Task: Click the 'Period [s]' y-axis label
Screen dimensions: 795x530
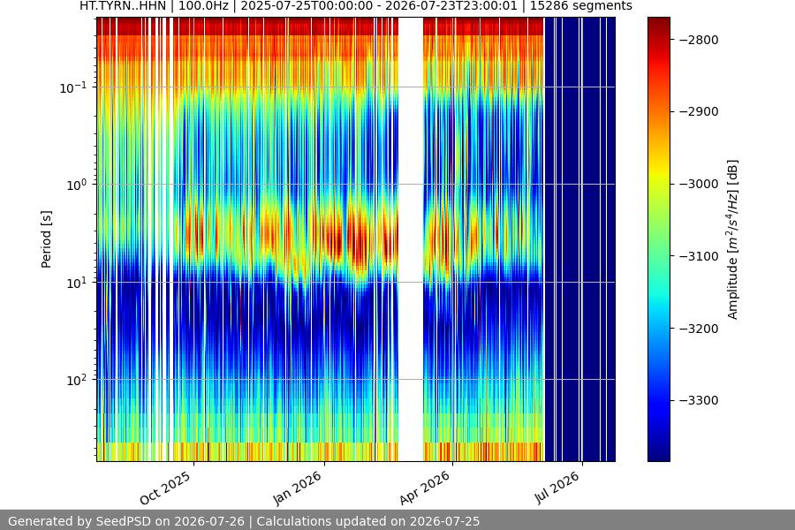Action: coord(46,239)
